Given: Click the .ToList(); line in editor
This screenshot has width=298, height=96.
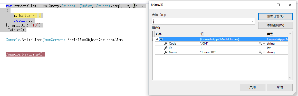Looking at the screenshot, I should [16, 30].
